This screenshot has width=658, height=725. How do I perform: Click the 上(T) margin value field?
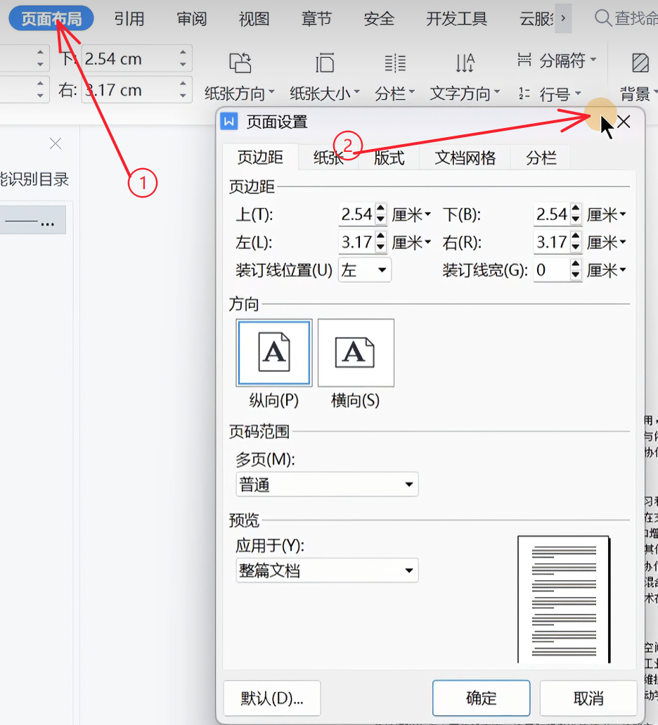coord(356,214)
